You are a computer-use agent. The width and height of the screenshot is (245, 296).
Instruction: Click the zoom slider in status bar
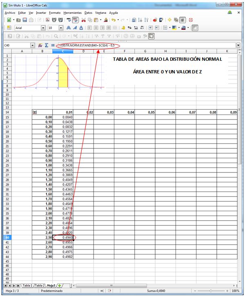(x=210, y=291)
